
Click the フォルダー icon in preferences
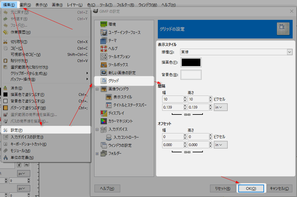tap(104, 153)
